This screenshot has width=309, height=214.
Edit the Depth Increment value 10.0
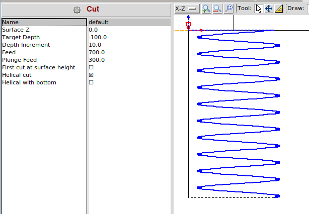(95, 45)
